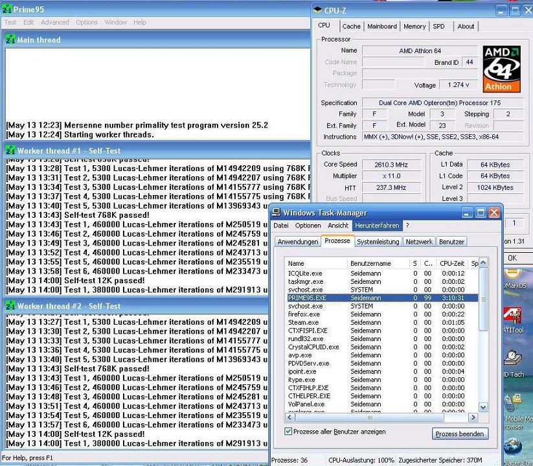533x466 pixels.
Task: Switch to the Mainboard tab in CPU-Z
Action: tap(381, 26)
